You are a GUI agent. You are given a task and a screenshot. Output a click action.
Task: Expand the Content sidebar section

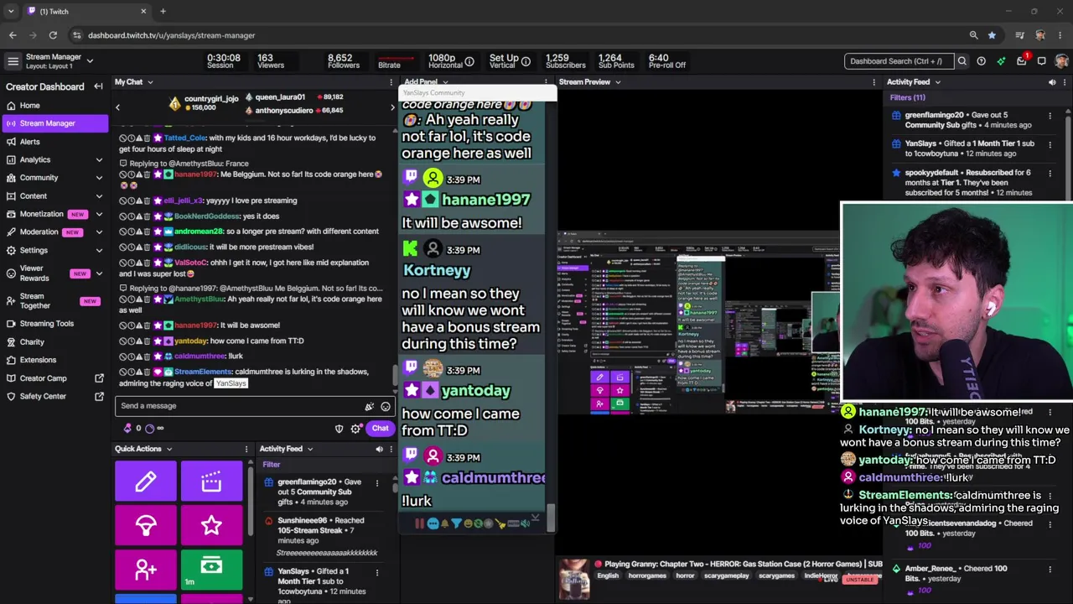[x=99, y=196]
